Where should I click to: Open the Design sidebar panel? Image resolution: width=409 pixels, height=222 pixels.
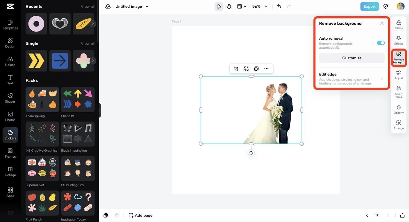pyautogui.click(x=10, y=43)
